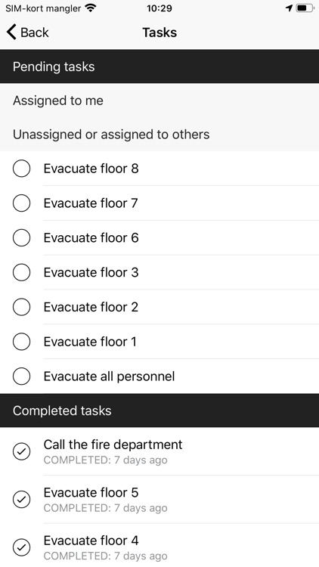Uncheck the completed Evacuate floor 5 checkmark
The image size is (319, 567).
[21, 500]
